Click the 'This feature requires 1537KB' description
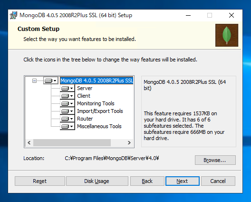Screen dimensions: 251x202 (x=184, y=126)
